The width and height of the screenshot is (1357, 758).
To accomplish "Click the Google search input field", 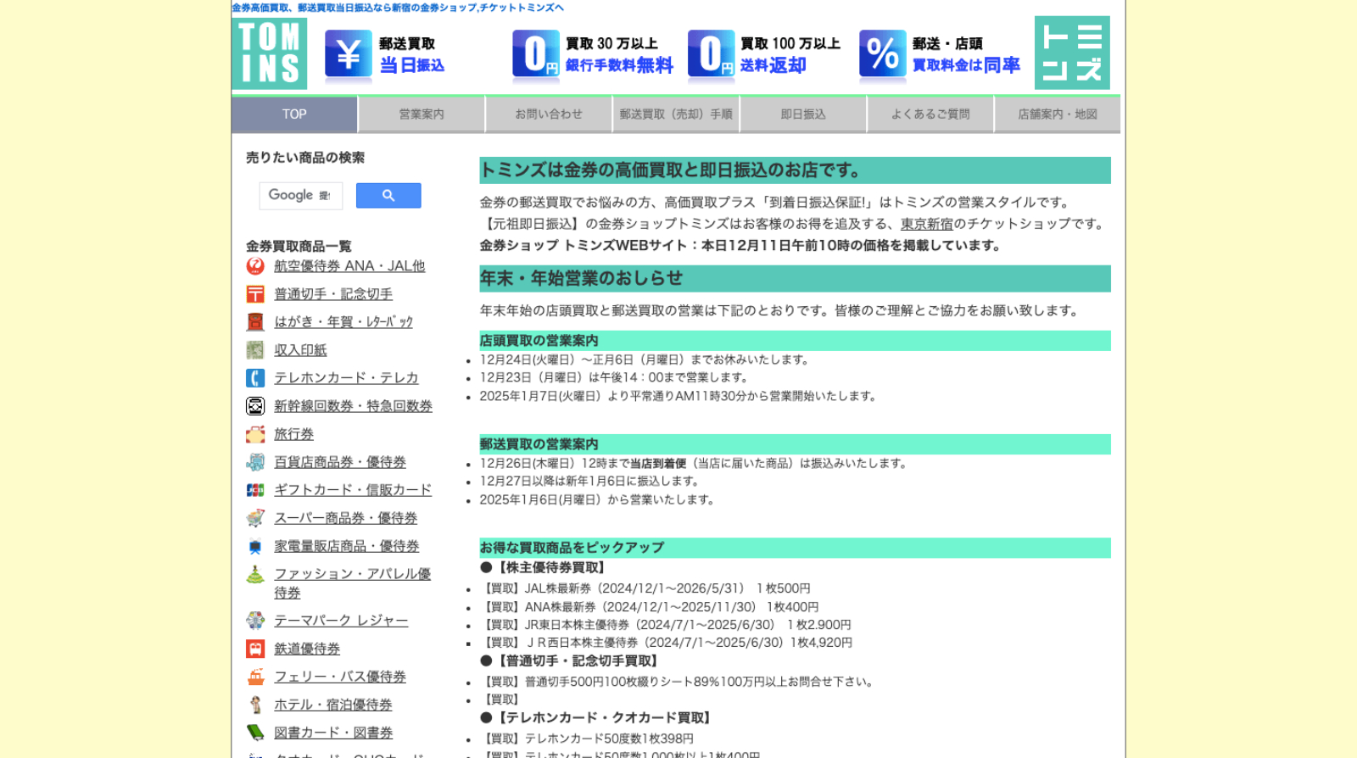I will tap(300, 196).
